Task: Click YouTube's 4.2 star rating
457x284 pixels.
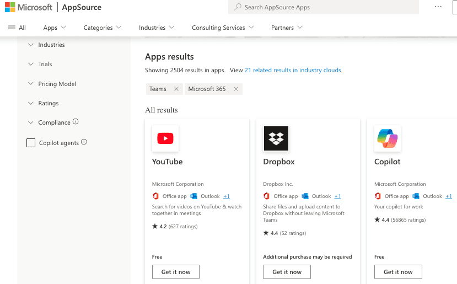Action: pos(175,226)
